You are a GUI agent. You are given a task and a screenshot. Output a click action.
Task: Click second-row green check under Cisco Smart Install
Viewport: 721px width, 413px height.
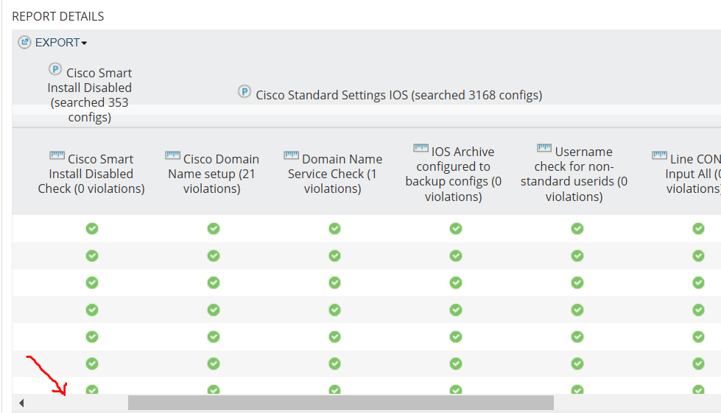pos(92,255)
